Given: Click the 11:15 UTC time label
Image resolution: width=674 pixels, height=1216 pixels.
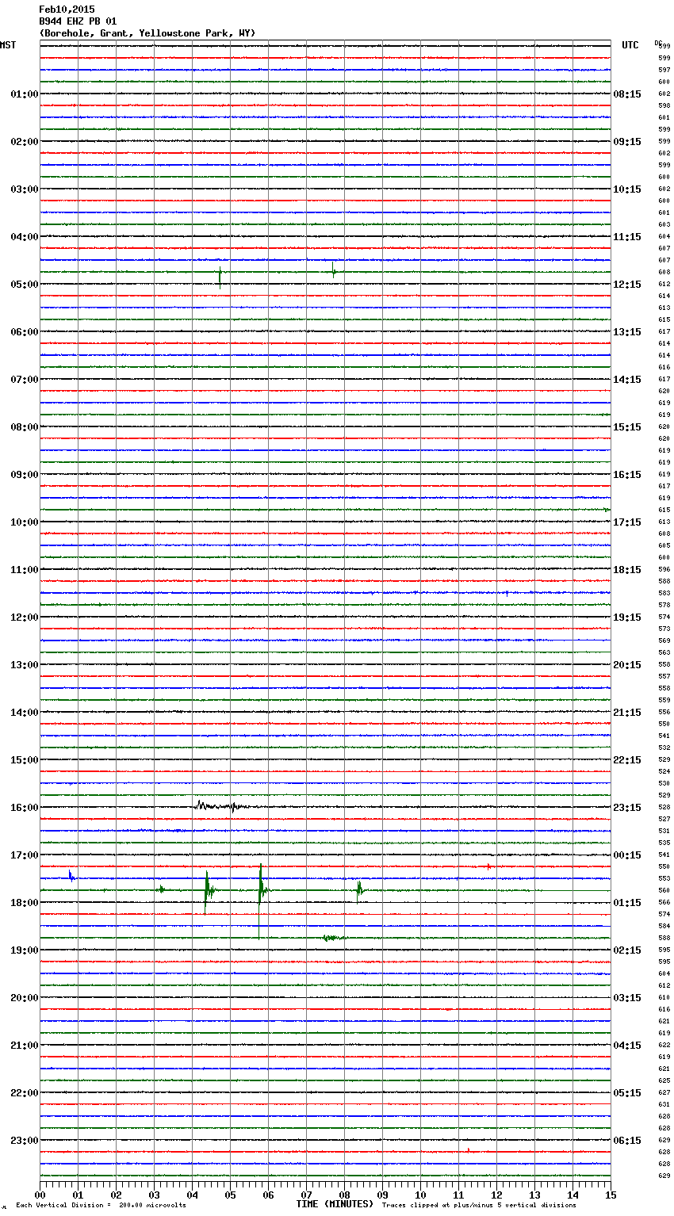Looking at the screenshot, I should coord(627,237).
